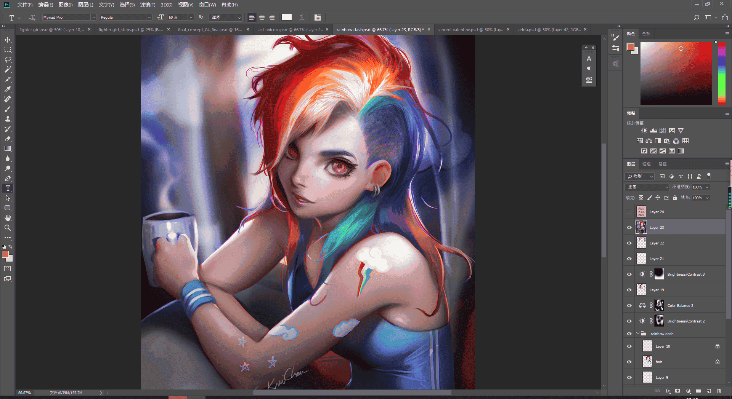Image resolution: width=732 pixels, height=399 pixels.
Task: Open the 滤镜(T) filter menu
Action: (148, 5)
